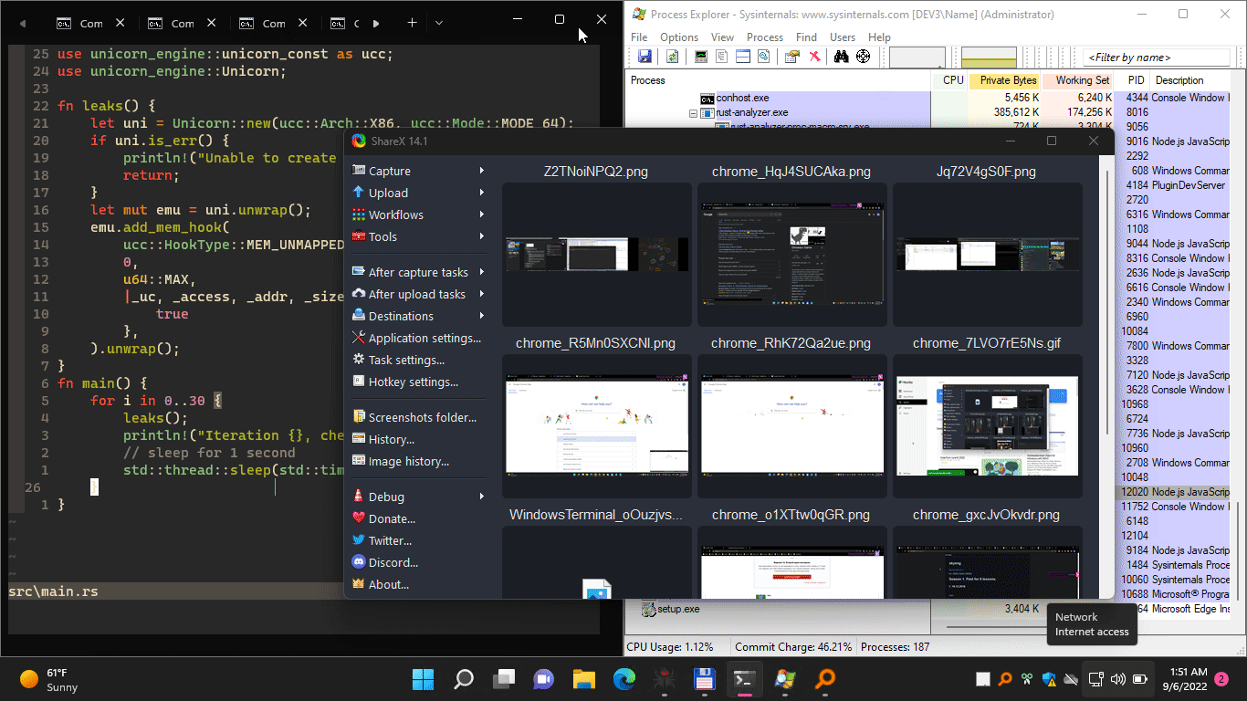Expand After upload tasks submenu

point(419,294)
